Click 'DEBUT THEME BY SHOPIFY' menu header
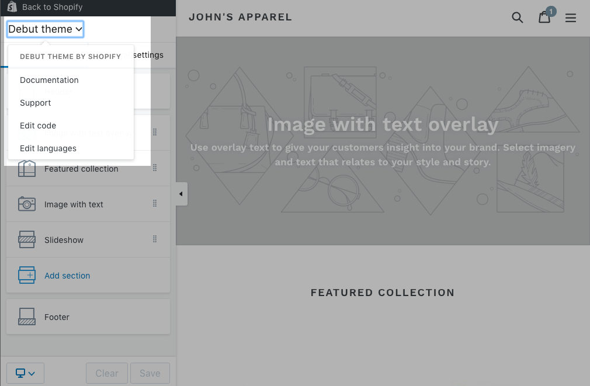The height and width of the screenshot is (386, 590). 70,57
